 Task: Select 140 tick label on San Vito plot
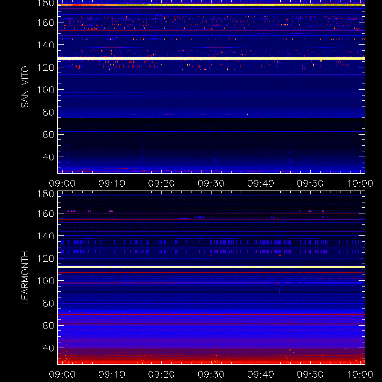(x=45, y=45)
